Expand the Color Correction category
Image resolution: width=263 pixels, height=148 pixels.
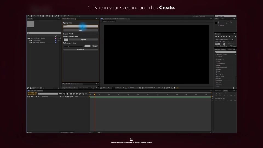pyautogui.click(x=215, y=64)
